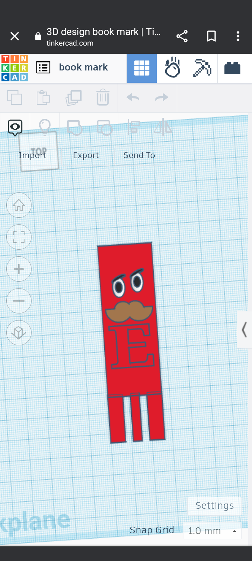252x561 pixels.
Task: Open the Send To option
Action: (139, 155)
